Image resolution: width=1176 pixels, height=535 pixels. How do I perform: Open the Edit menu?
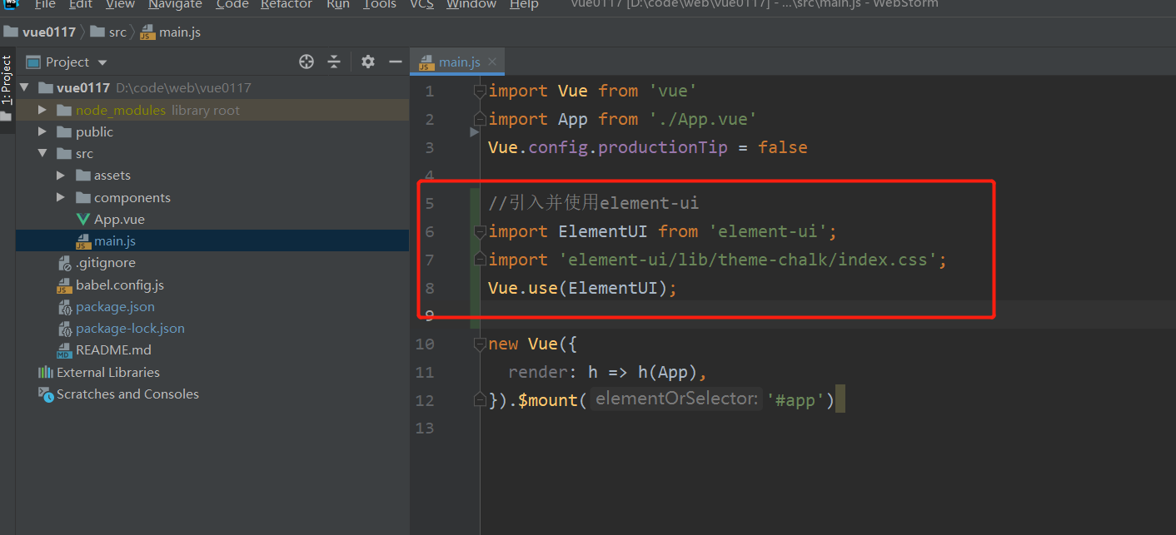[x=81, y=4]
